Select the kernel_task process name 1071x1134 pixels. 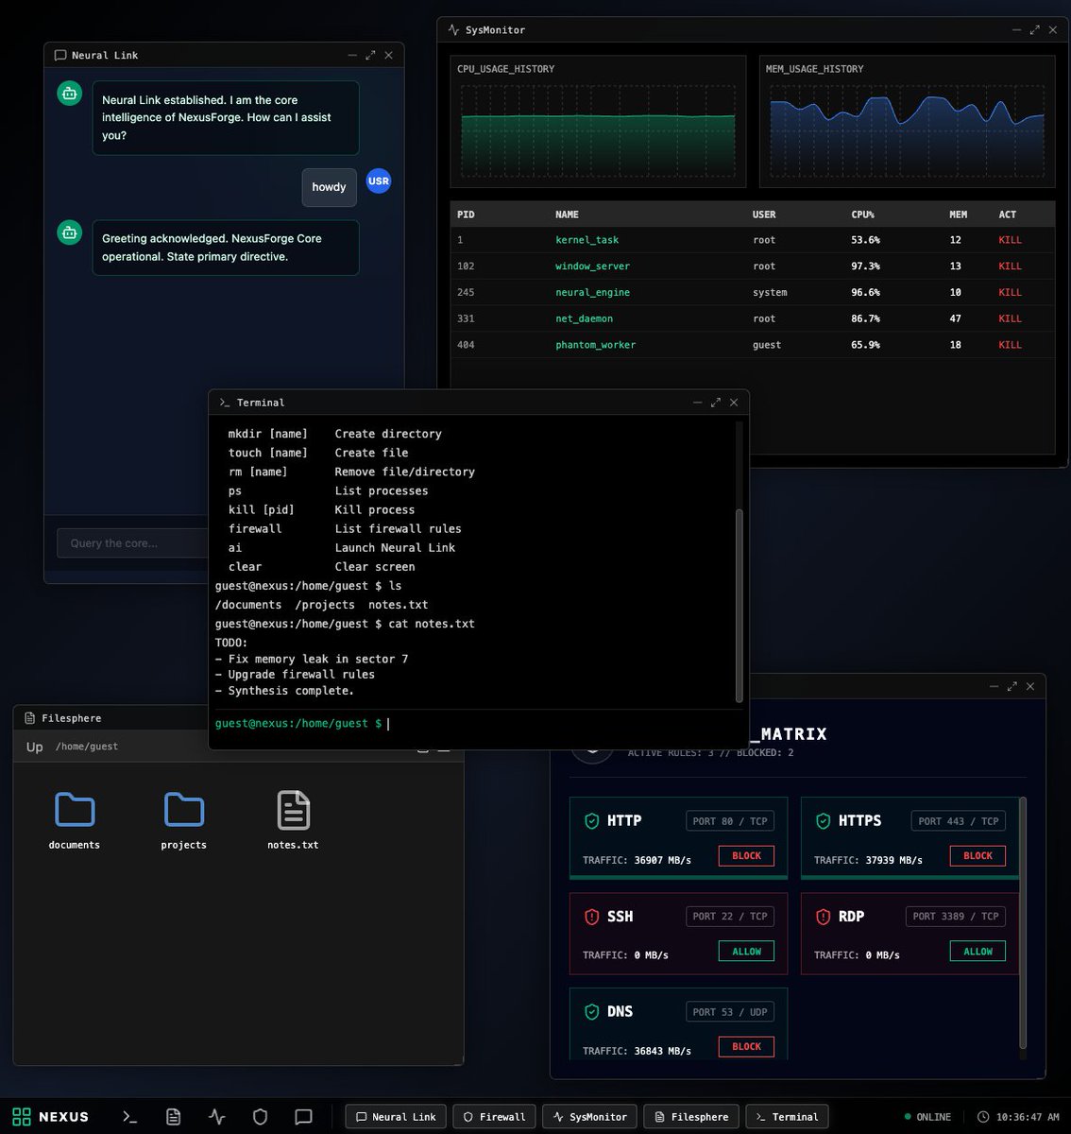(587, 240)
